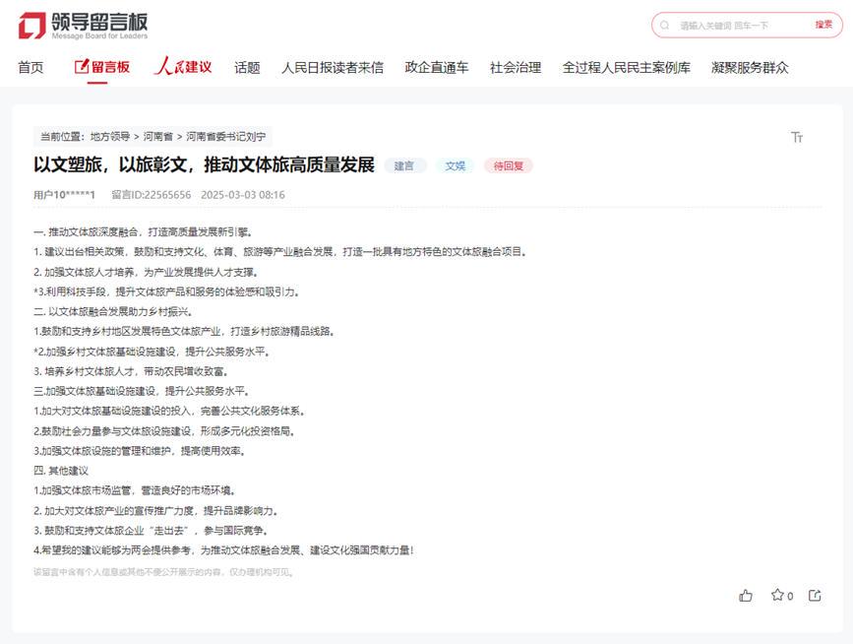Open 人民日报读者来信 section
The height and width of the screenshot is (644, 853).
(x=332, y=67)
